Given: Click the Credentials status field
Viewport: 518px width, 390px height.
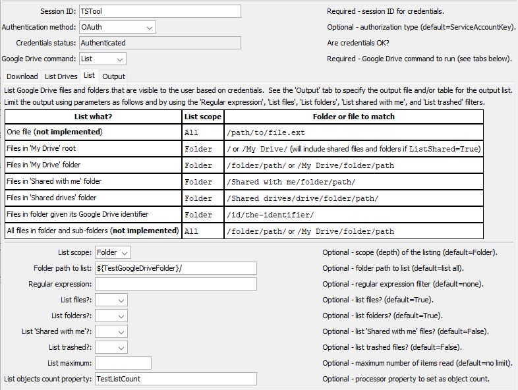Looking at the screenshot, I should coord(160,43).
